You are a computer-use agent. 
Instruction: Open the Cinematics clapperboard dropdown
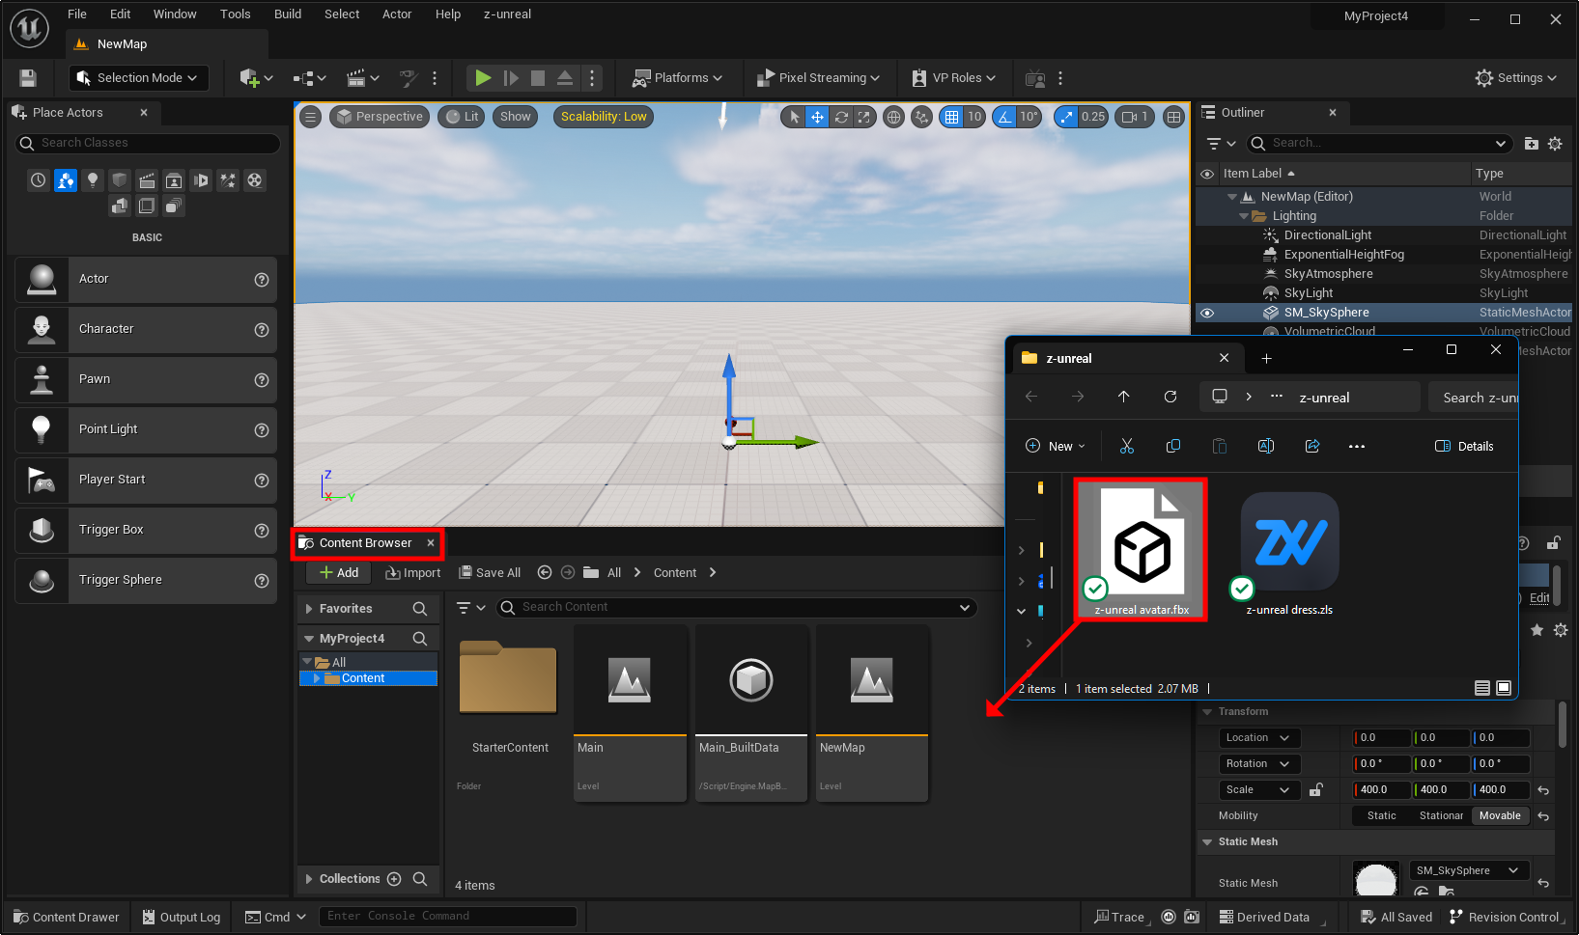tap(363, 78)
